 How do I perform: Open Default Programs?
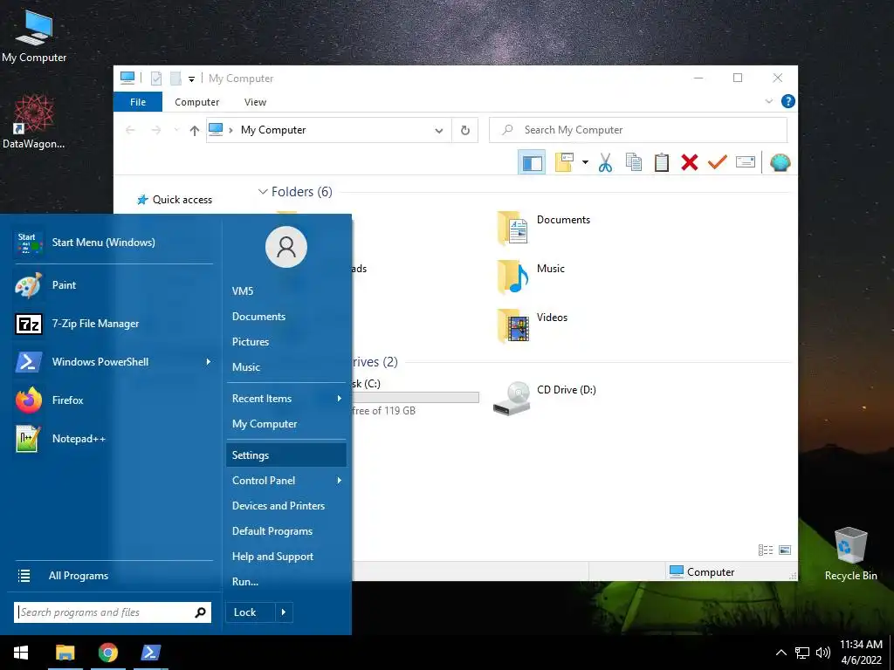[286, 531]
